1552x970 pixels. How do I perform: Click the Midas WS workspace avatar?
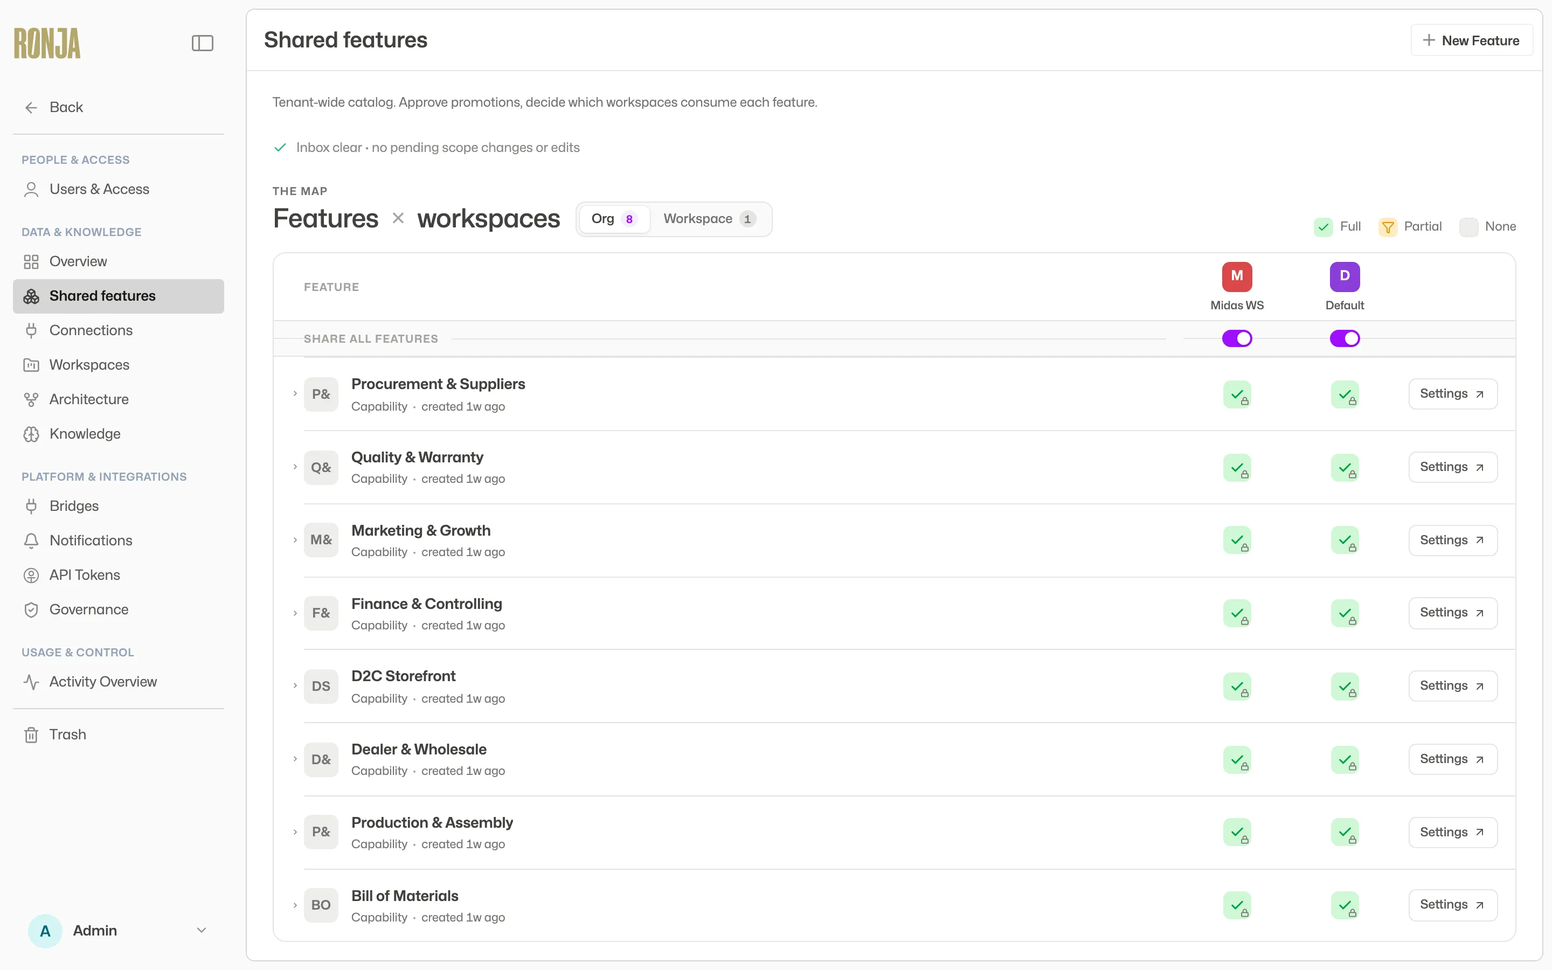pos(1237,276)
